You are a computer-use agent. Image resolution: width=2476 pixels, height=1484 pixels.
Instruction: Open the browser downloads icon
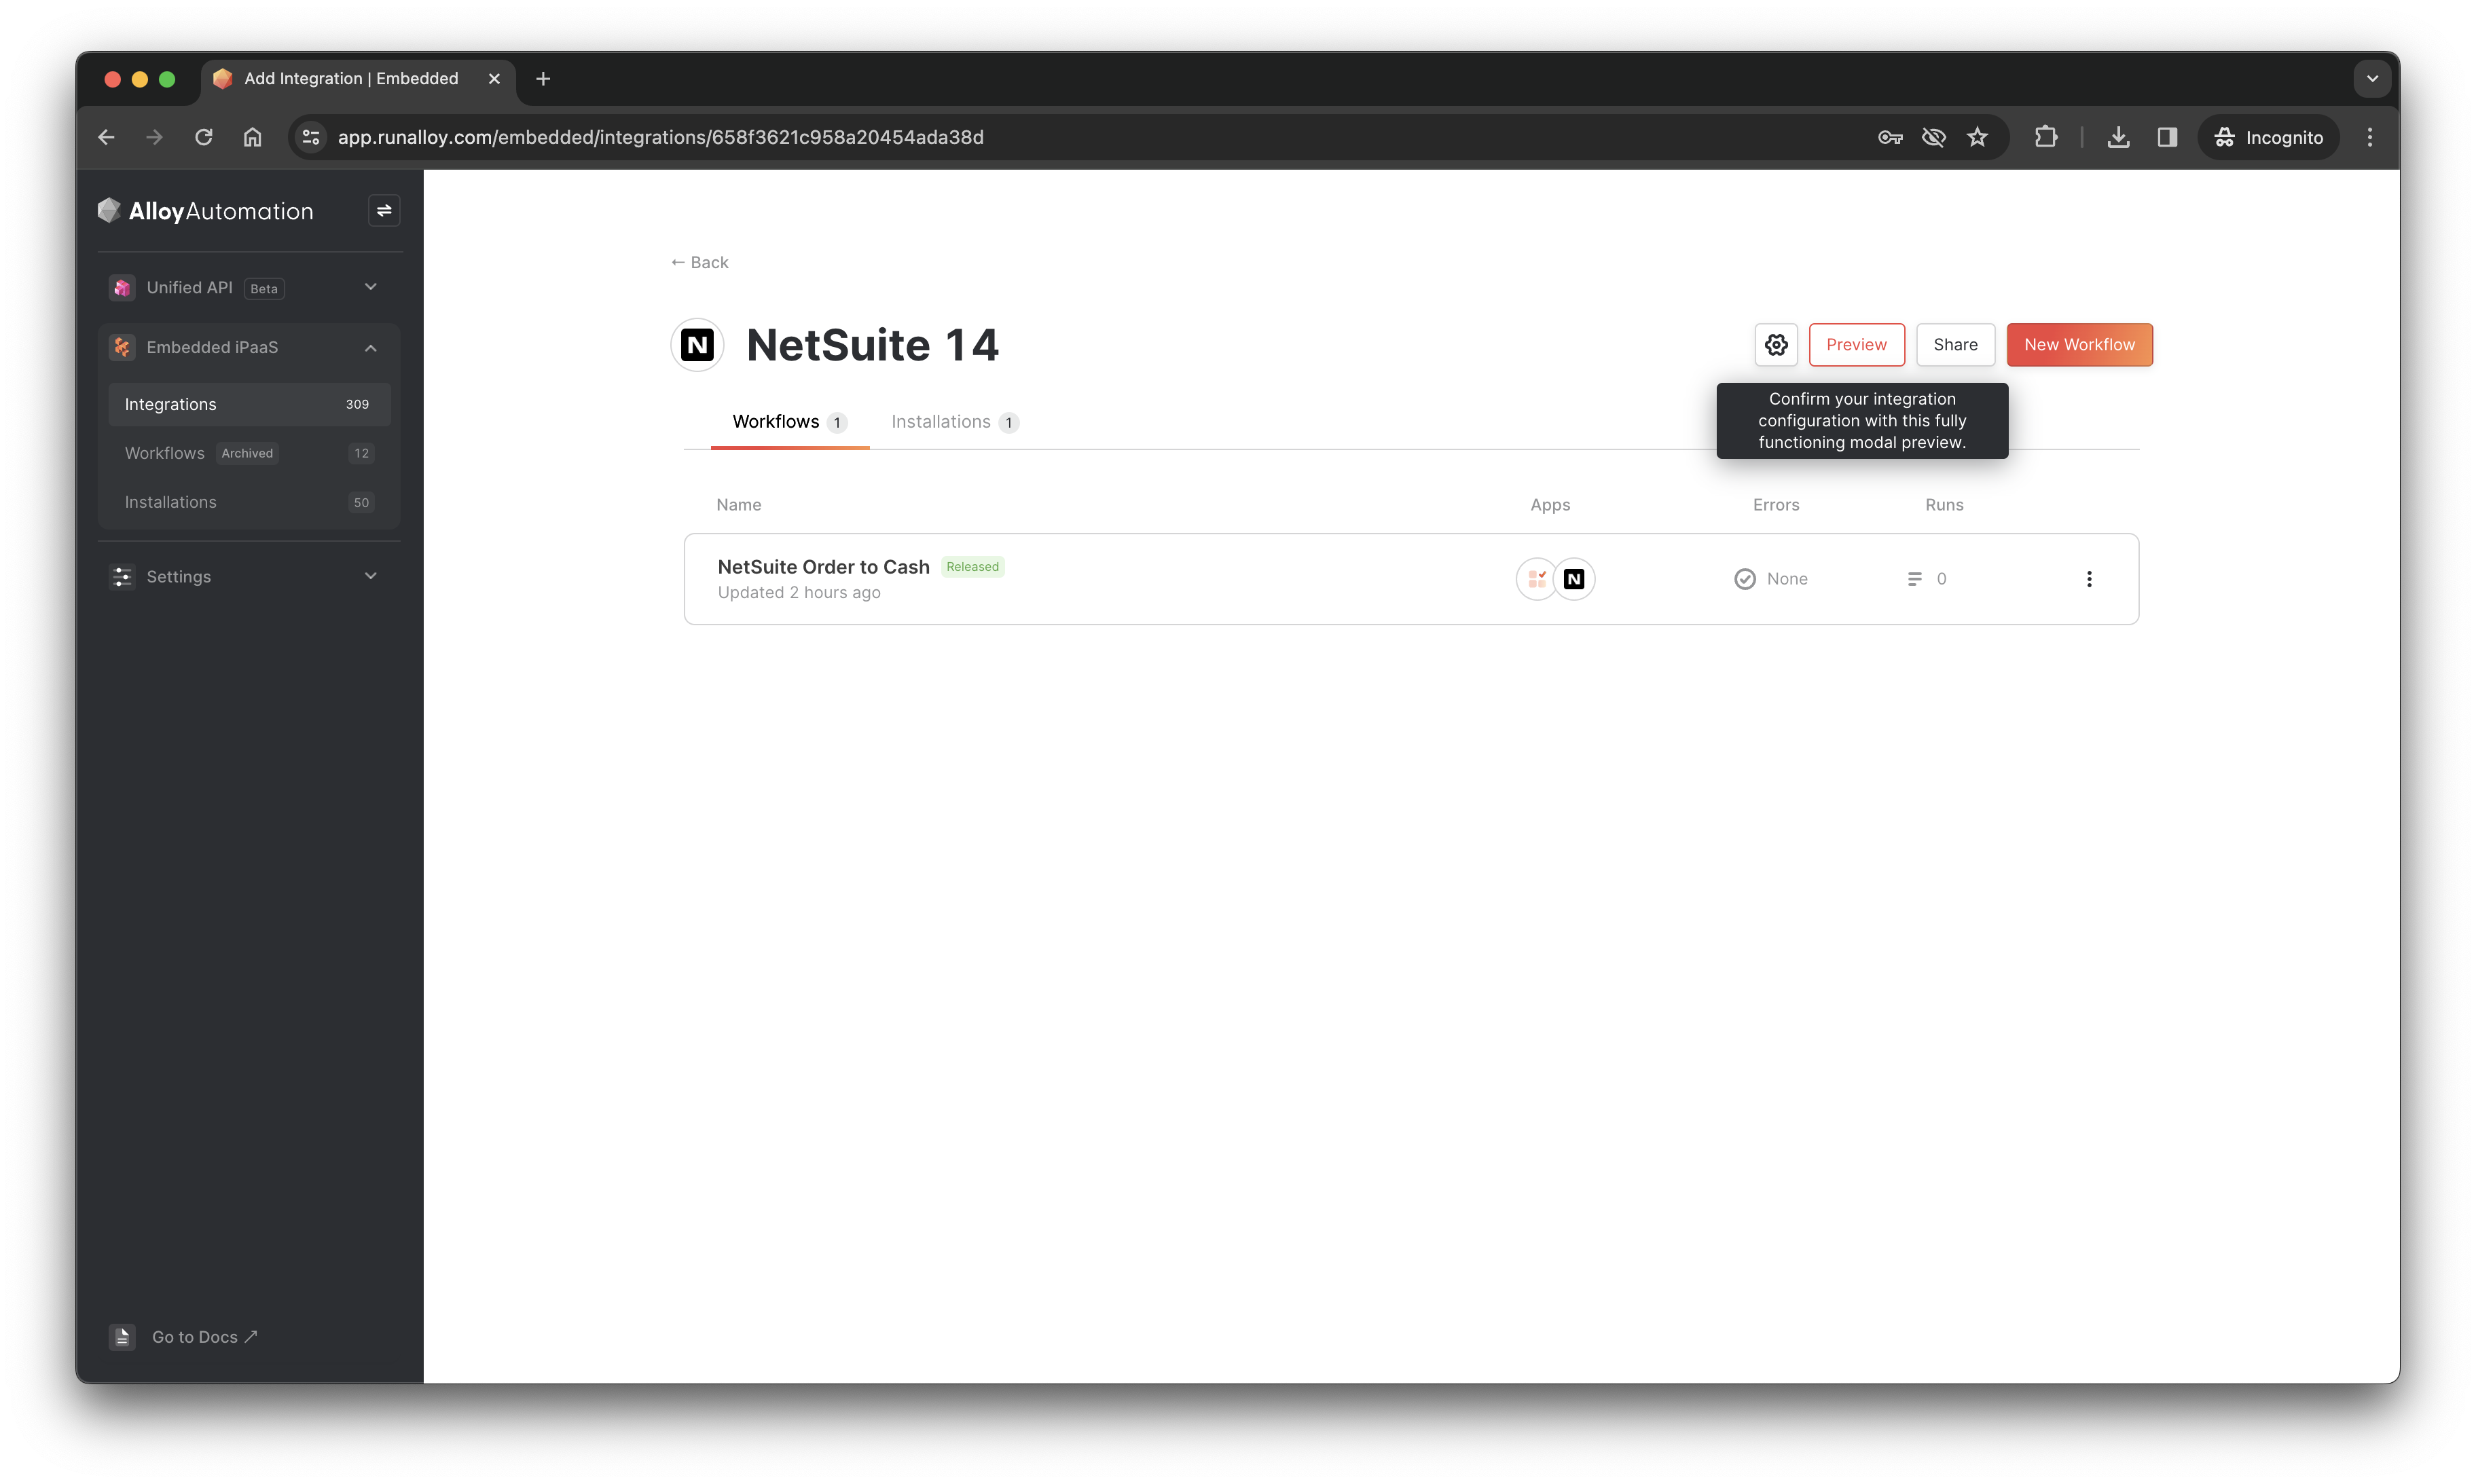(2118, 137)
